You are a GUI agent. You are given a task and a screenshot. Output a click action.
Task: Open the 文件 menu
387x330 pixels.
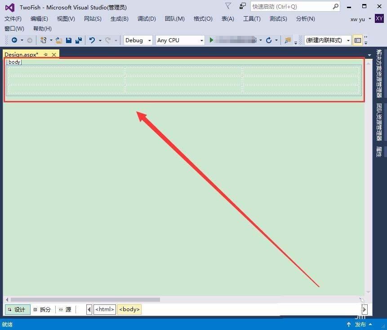pos(12,19)
